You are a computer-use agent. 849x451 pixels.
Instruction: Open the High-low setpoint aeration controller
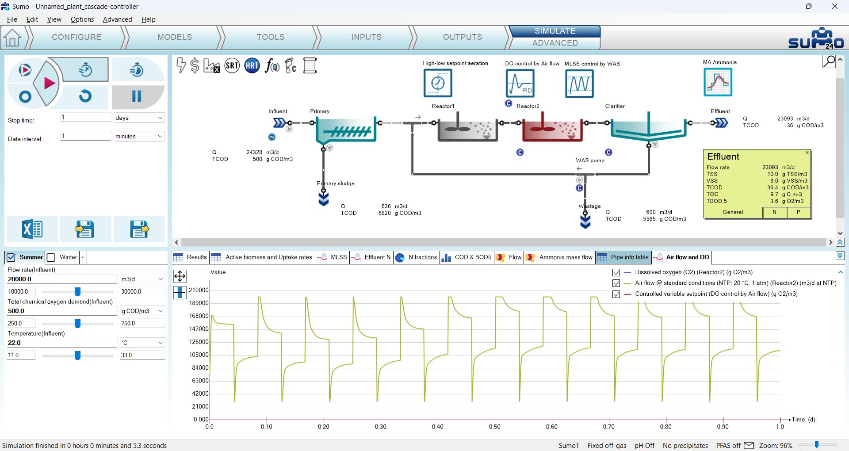[438, 83]
